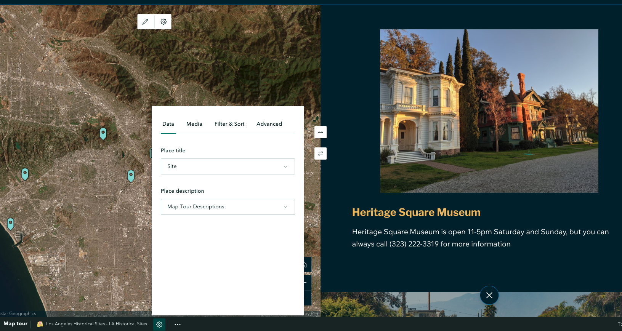The width and height of the screenshot is (622, 331).
Task: Open the Advanced tab
Action: coord(269,124)
